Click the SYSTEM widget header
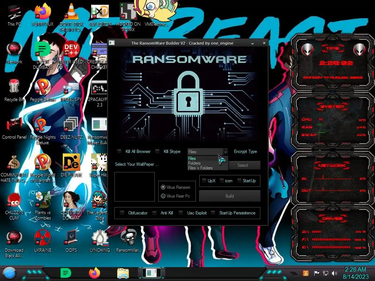This screenshot has width=375, height=281. click(x=333, y=106)
